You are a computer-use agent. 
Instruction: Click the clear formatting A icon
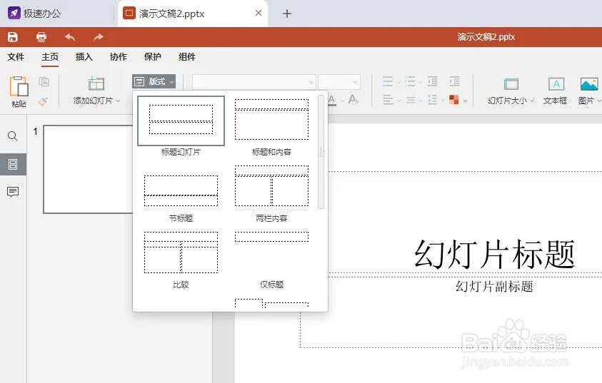point(353,100)
